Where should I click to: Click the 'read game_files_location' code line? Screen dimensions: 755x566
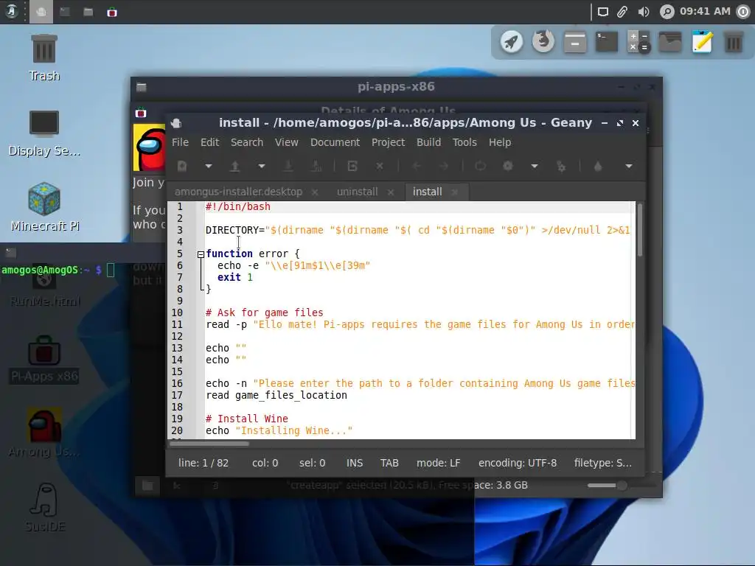pos(276,395)
